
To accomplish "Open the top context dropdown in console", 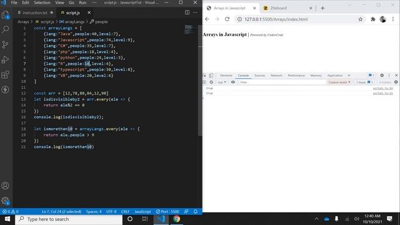I will 222,82.
